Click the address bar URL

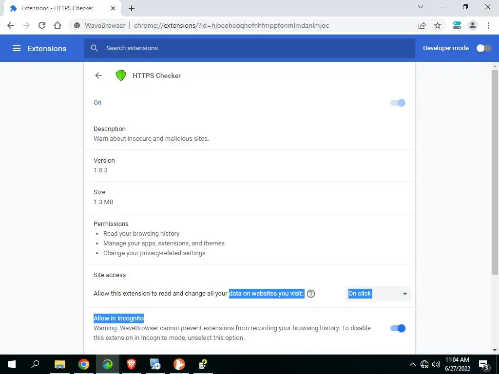point(231,25)
